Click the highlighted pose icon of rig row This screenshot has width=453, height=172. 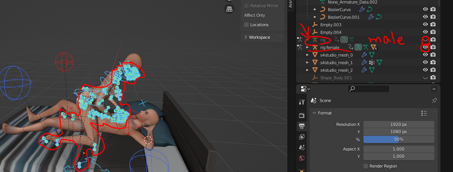344,39
